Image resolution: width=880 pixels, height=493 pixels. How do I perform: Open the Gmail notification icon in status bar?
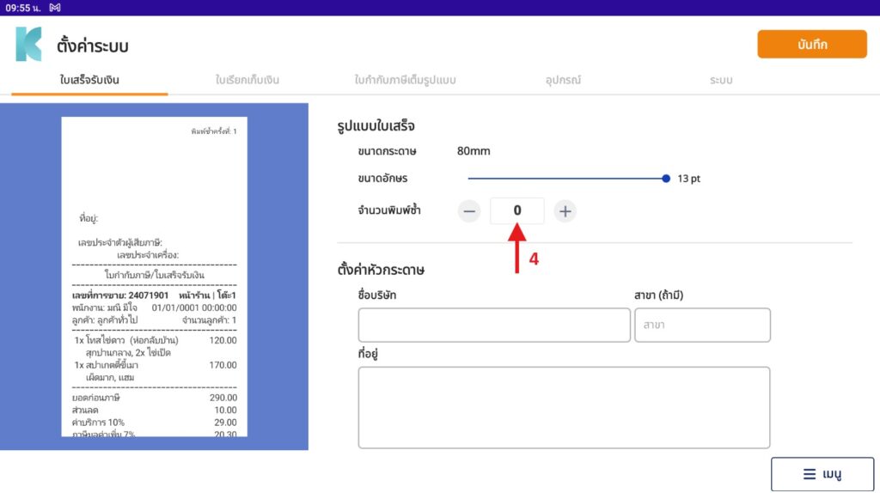click(x=54, y=7)
